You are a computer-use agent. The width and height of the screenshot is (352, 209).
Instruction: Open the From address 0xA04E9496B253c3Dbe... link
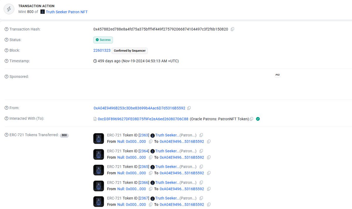(x=139, y=108)
